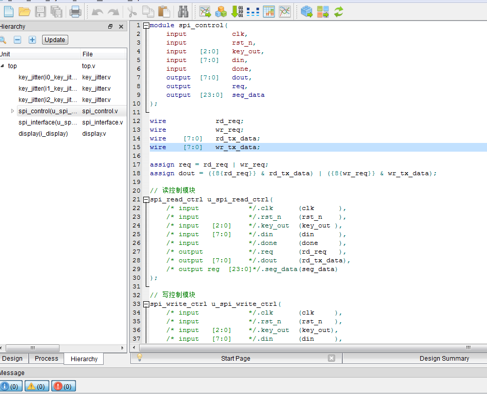Click the paste clipboard icon
Screen dimensions: 487x395
point(164,11)
